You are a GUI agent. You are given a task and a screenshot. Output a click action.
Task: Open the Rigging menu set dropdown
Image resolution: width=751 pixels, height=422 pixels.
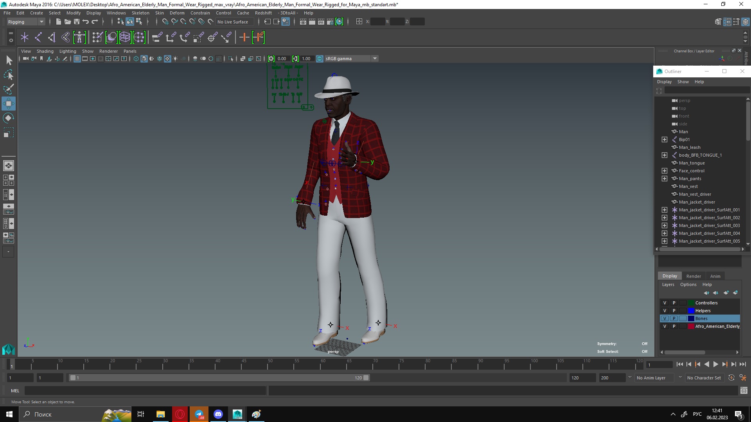(26, 22)
